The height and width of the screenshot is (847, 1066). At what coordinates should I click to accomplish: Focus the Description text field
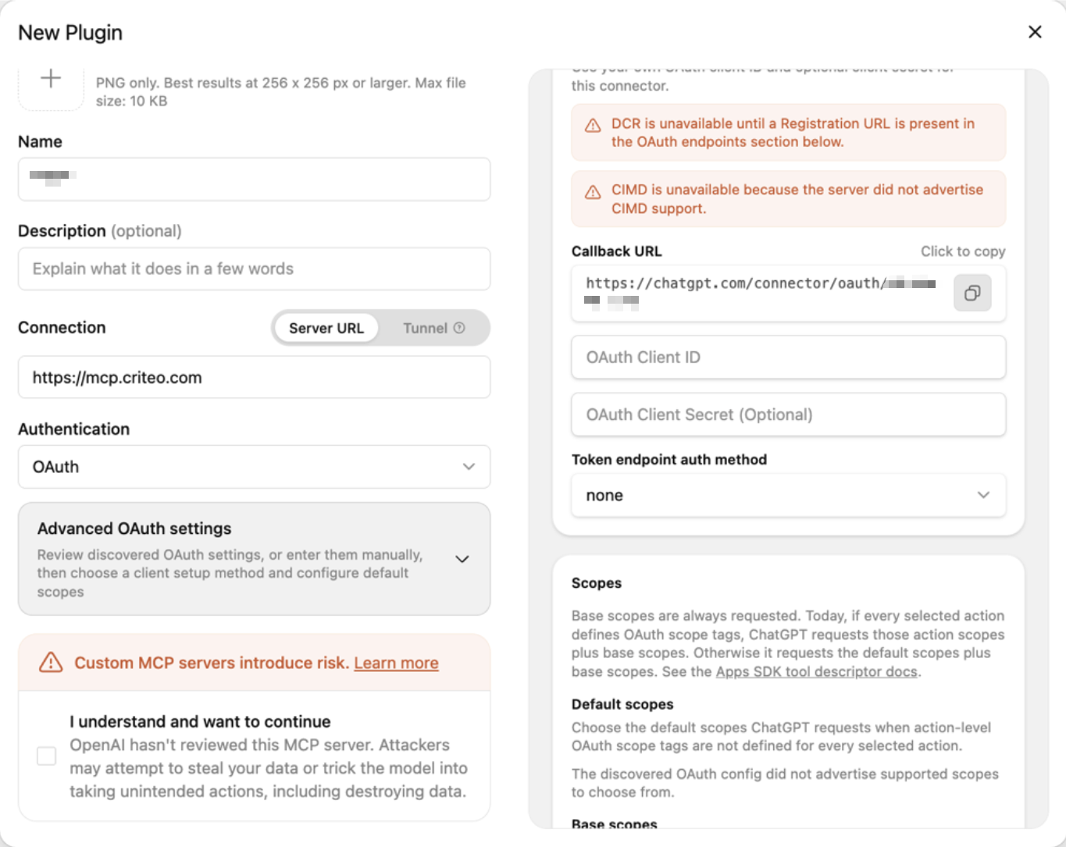click(255, 269)
